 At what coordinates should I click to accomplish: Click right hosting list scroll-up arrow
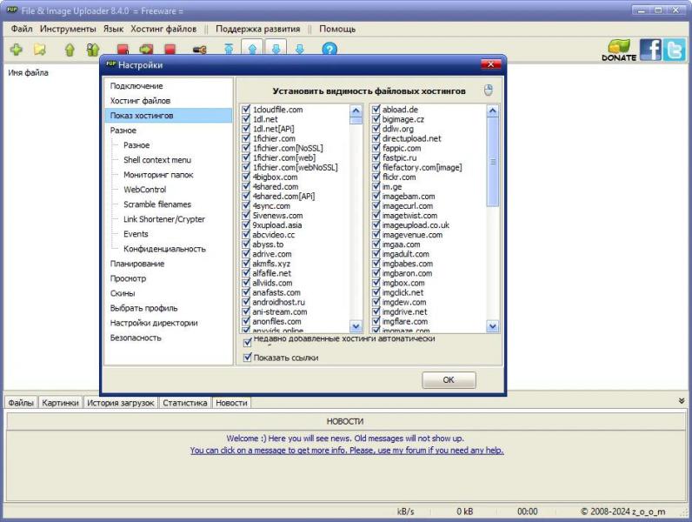tap(493, 110)
